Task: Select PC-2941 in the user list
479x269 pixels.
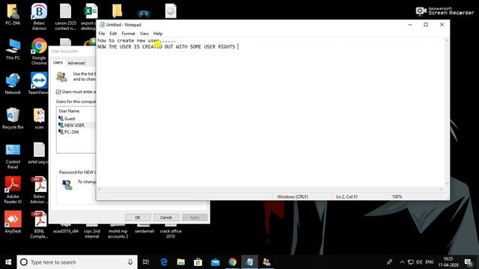Action: (x=72, y=132)
